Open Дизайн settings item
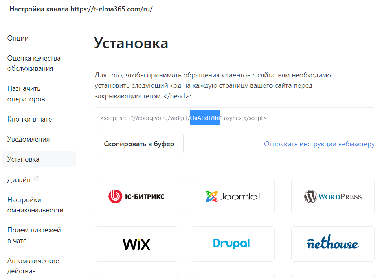 (19, 180)
